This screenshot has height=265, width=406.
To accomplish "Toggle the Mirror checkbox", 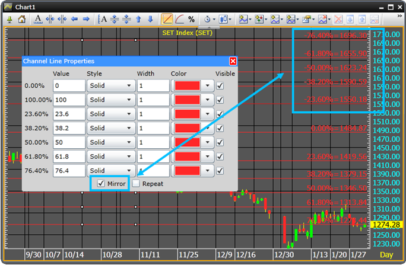I will [x=101, y=184].
